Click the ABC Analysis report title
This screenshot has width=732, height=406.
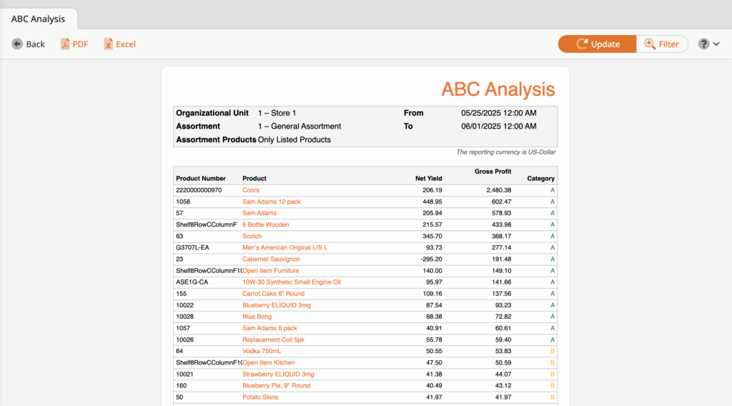[498, 89]
